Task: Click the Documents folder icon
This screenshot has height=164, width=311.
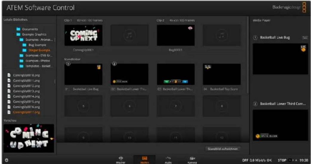Action: 18,29
